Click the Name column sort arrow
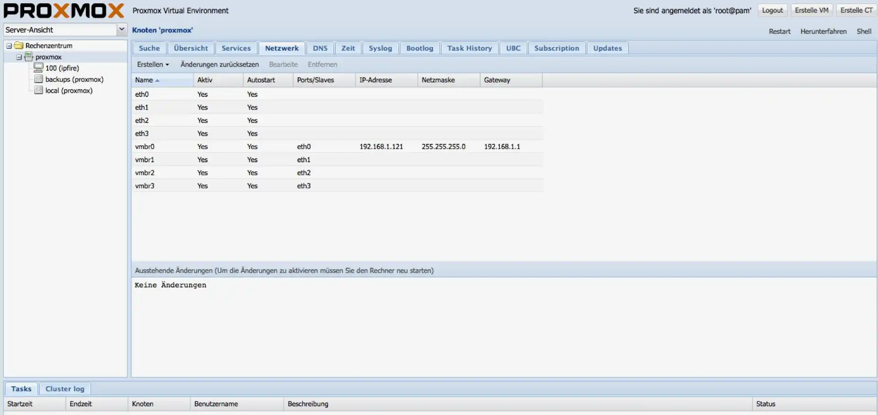The height and width of the screenshot is (415, 878). tap(157, 80)
